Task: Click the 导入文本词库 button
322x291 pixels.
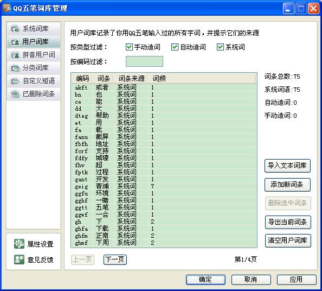Action: coord(287,166)
